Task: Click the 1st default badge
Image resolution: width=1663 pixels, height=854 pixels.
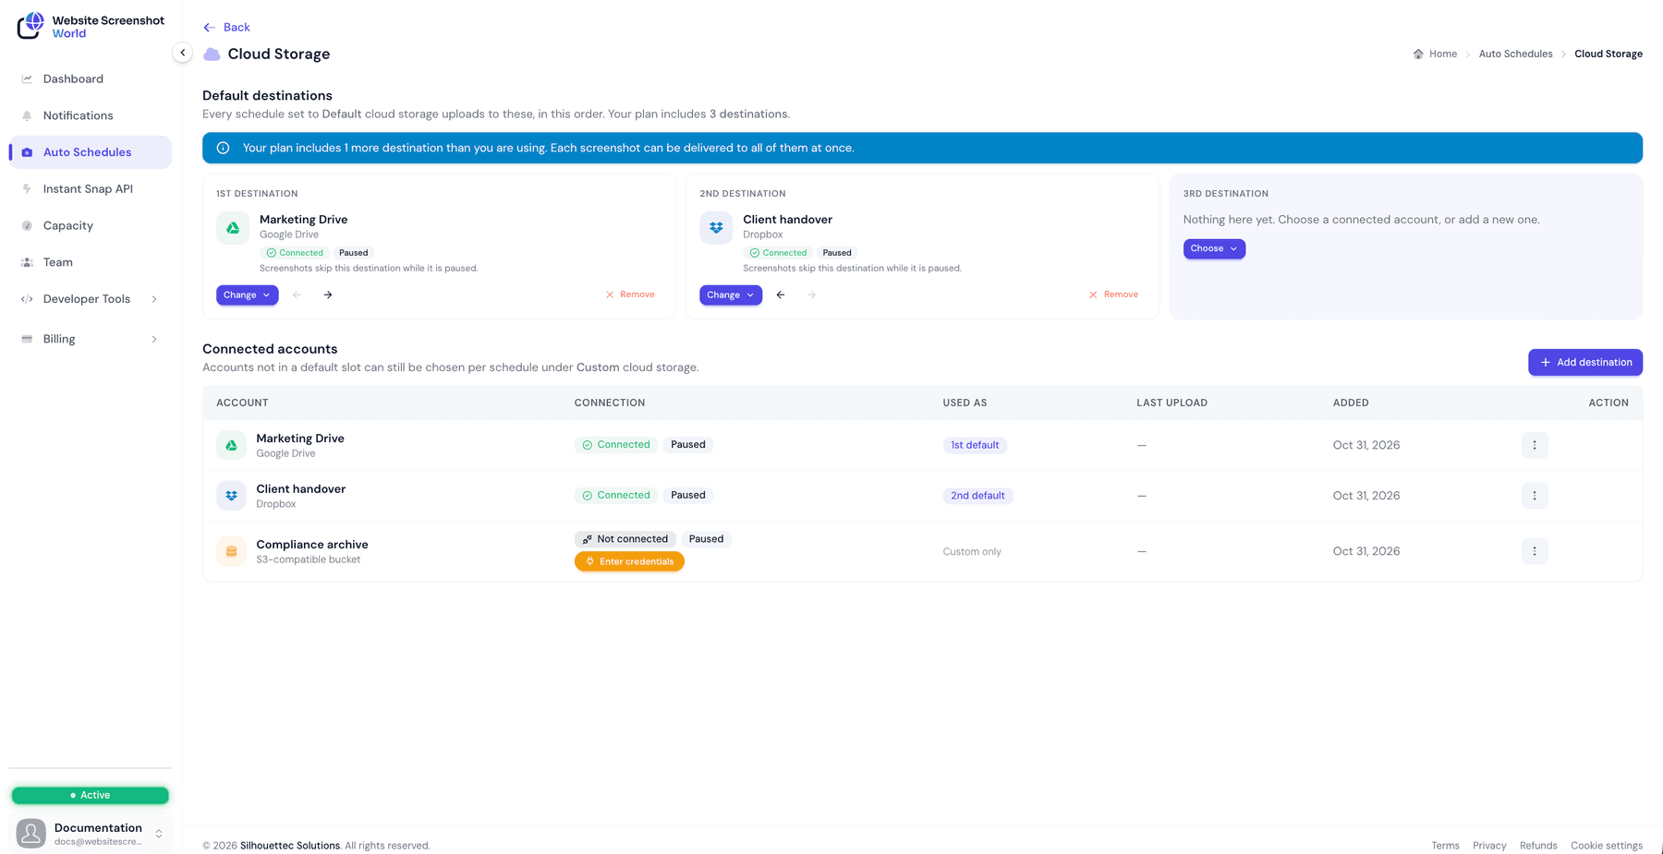Action: pos(975,445)
